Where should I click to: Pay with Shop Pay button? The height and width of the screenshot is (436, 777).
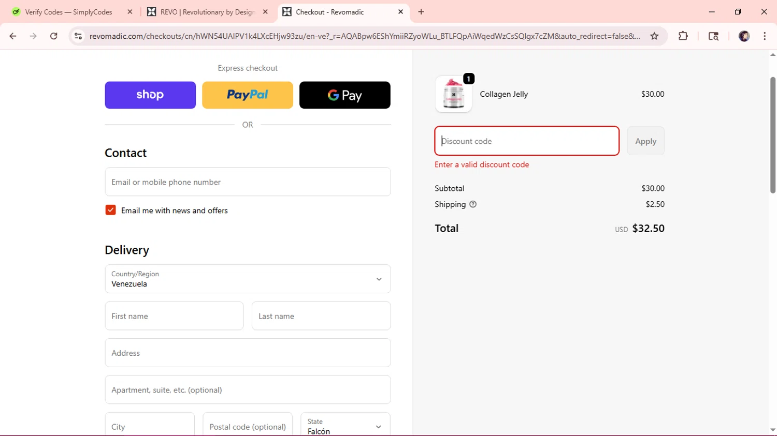tap(150, 95)
